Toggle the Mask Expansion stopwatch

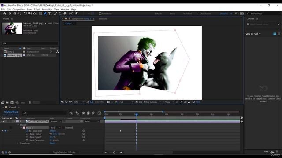(x=27, y=140)
